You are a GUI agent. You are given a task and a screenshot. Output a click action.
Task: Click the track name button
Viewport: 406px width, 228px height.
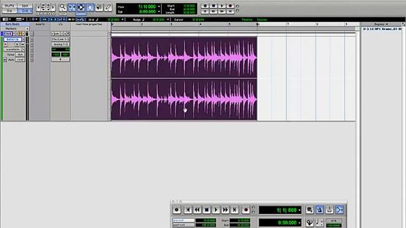coord(13,39)
